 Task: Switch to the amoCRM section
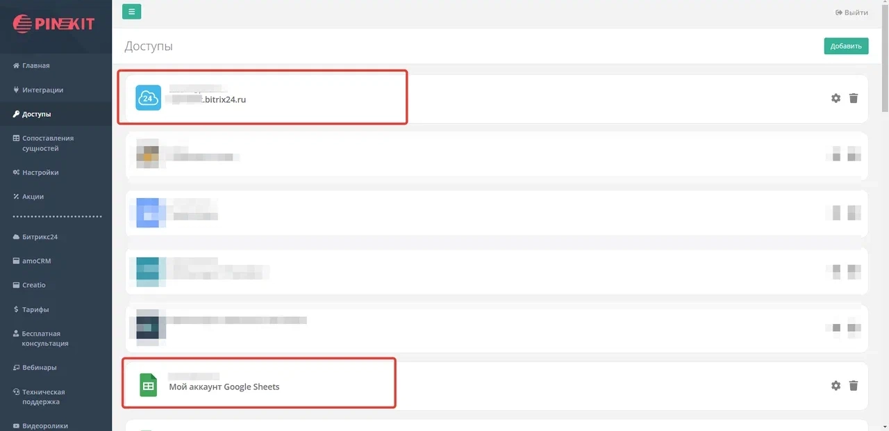[x=33, y=261]
